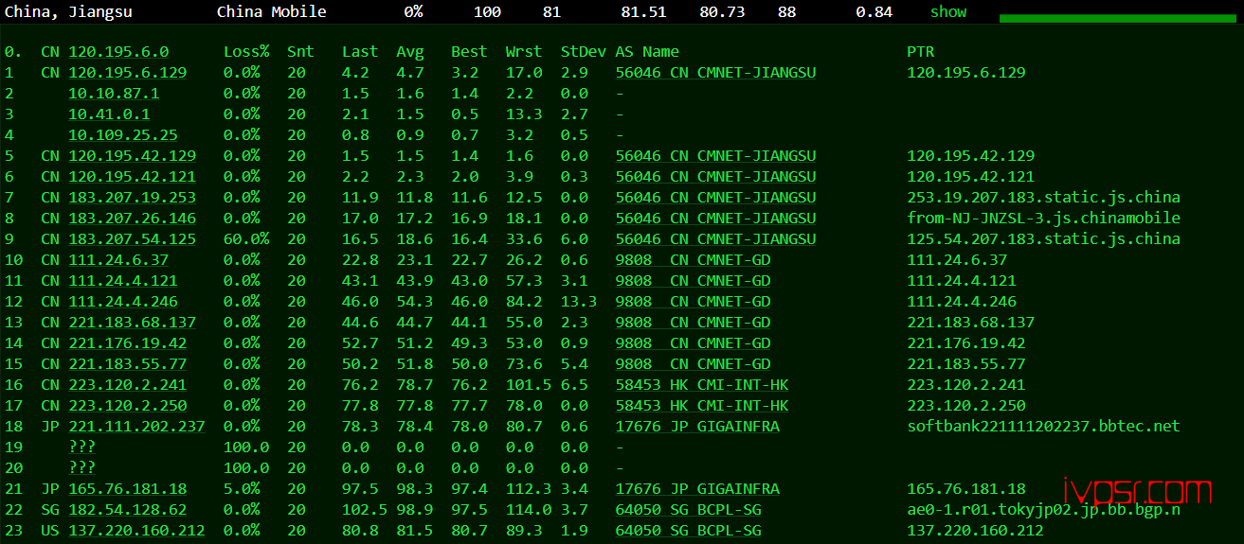Open IP link 10.10.87.1

point(114,94)
